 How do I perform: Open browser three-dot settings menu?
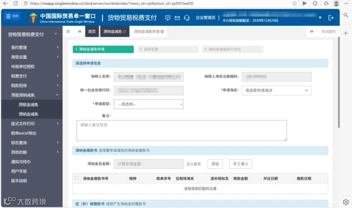click(347, 4)
